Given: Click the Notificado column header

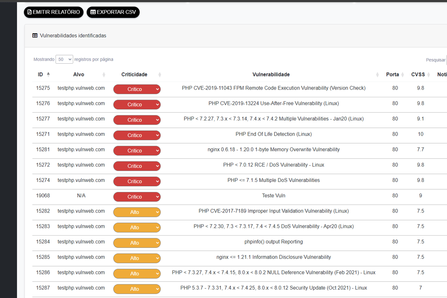Looking at the screenshot, I should pos(442,75).
